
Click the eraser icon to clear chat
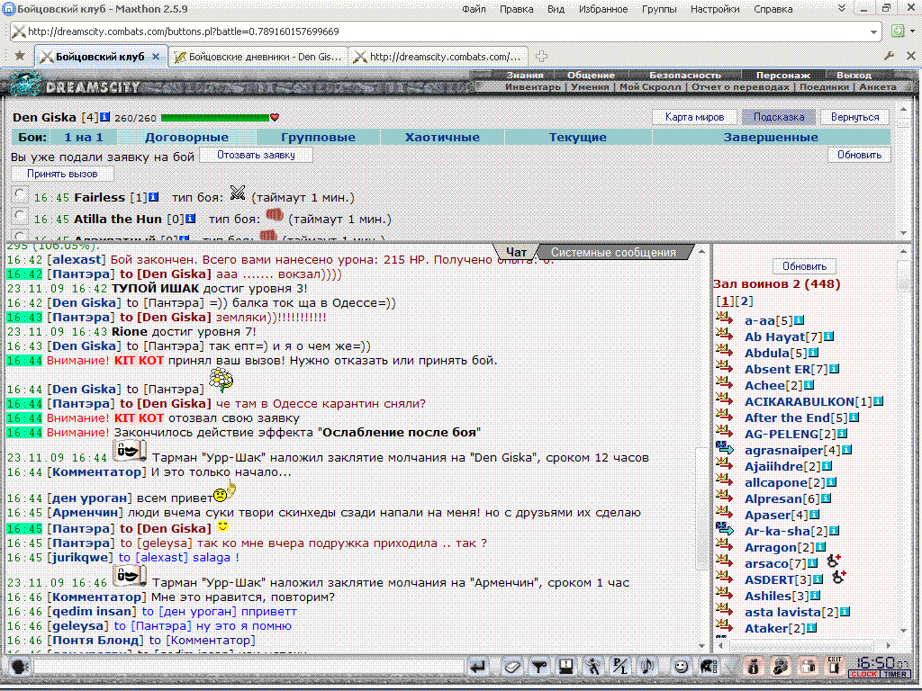pos(511,667)
